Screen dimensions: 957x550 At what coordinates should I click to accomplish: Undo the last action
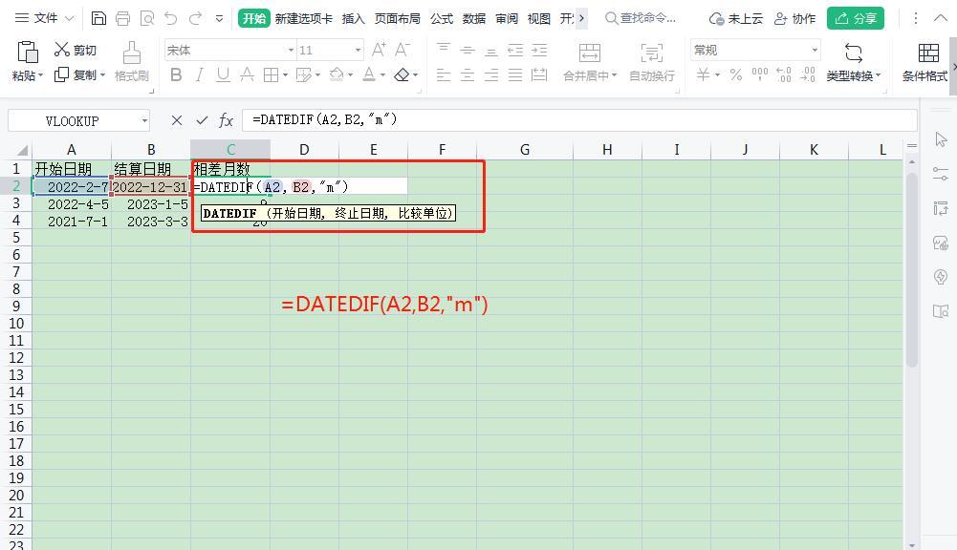tap(171, 18)
